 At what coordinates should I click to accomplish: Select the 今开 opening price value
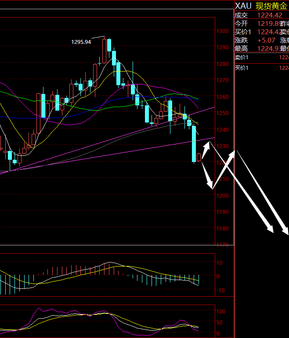click(270, 24)
